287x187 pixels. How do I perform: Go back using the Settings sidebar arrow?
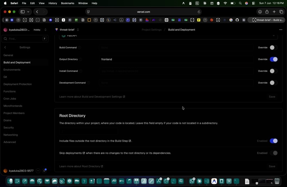(5, 47)
